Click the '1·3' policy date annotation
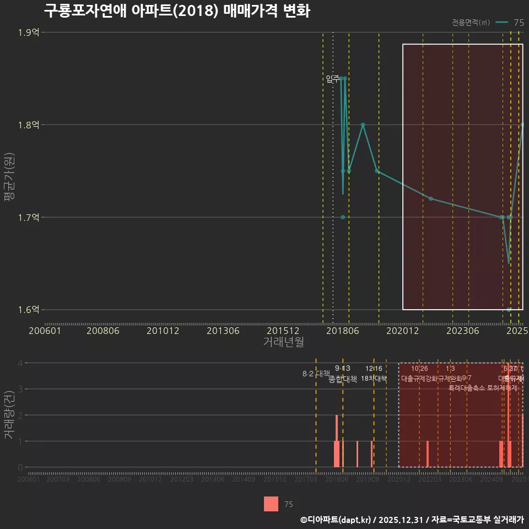 pyautogui.click(x=450, y=369)
